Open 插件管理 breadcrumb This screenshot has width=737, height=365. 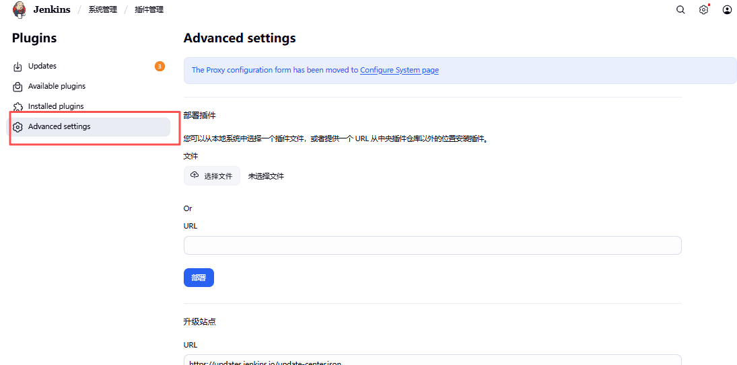149,9
